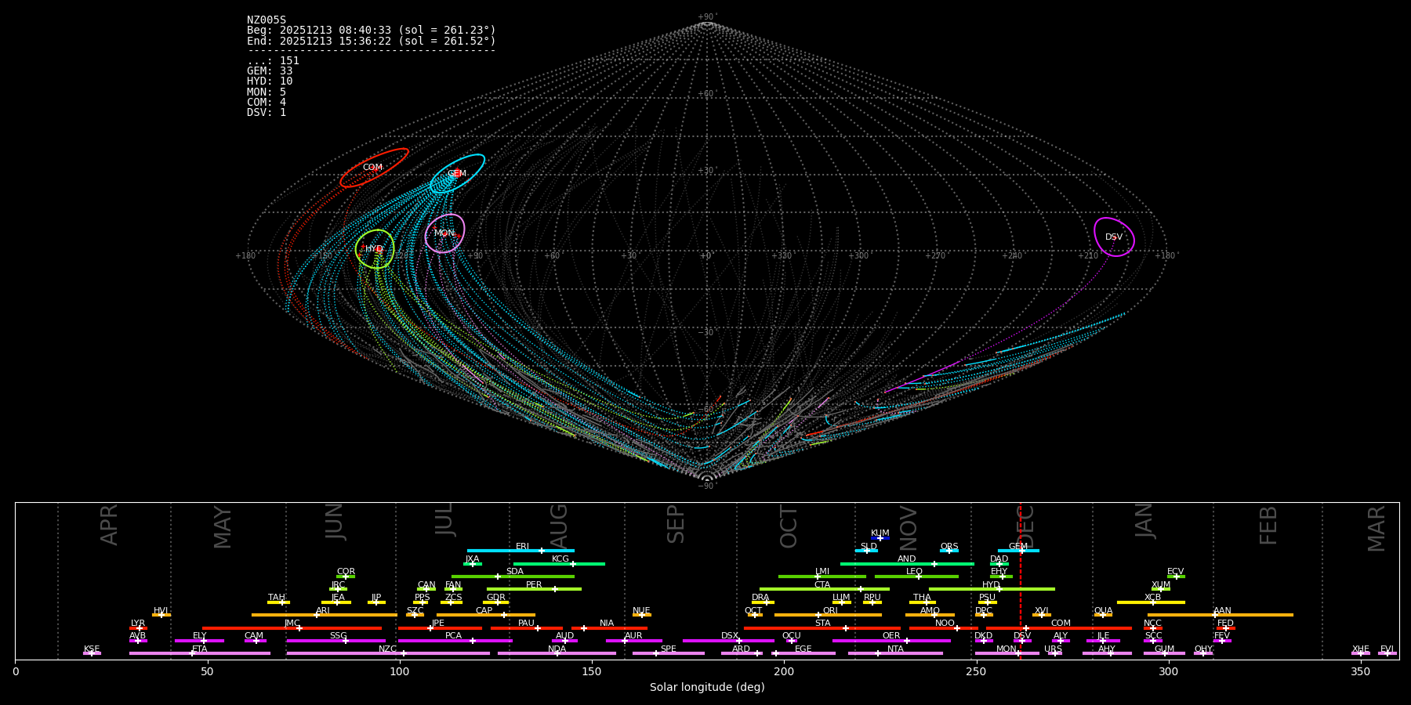Click the XCB shower bar in timeline
Screen dimensions: 1411x705
[1151, 602]
